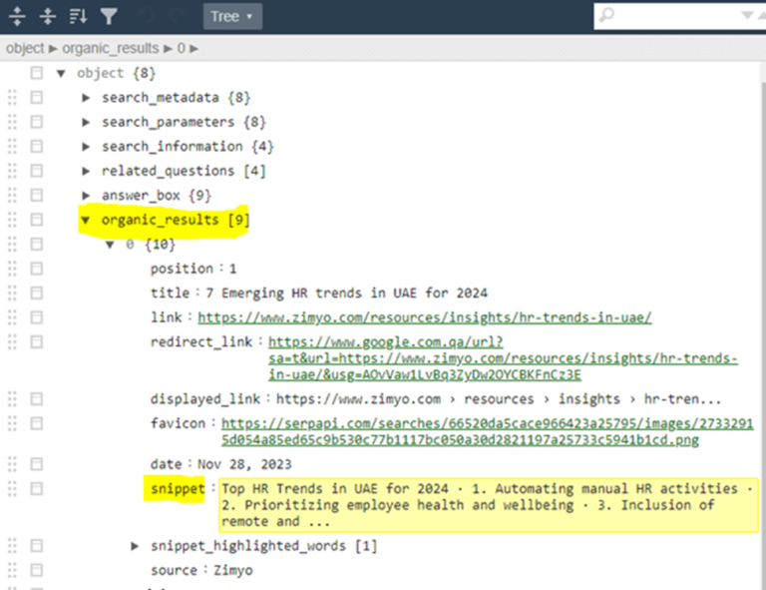Open the zimyo.com hr-trends-in-uae link
Image resolution: width=766 pixels, height=590 pixels.
pyautogui.click(x=424, y=317)
